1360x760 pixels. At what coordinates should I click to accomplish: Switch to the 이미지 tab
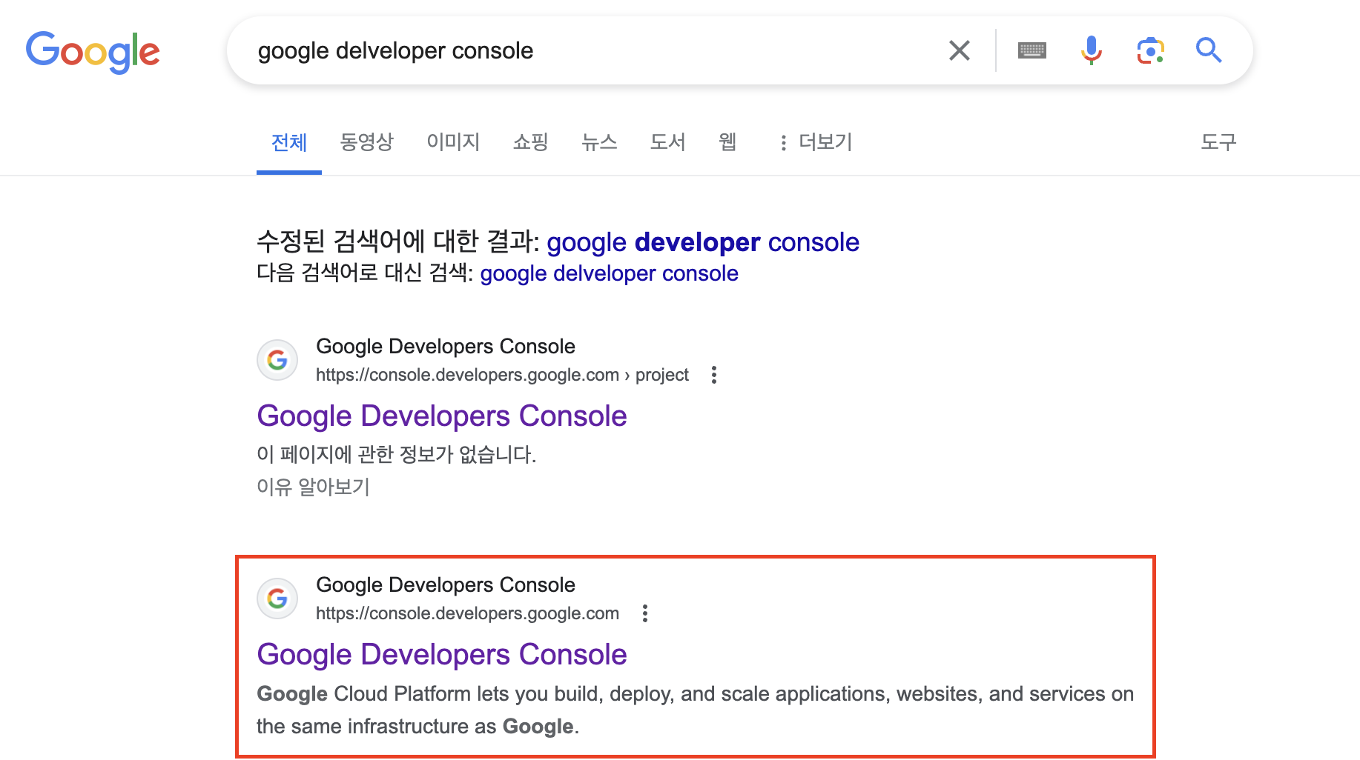(x=453, y=141)
